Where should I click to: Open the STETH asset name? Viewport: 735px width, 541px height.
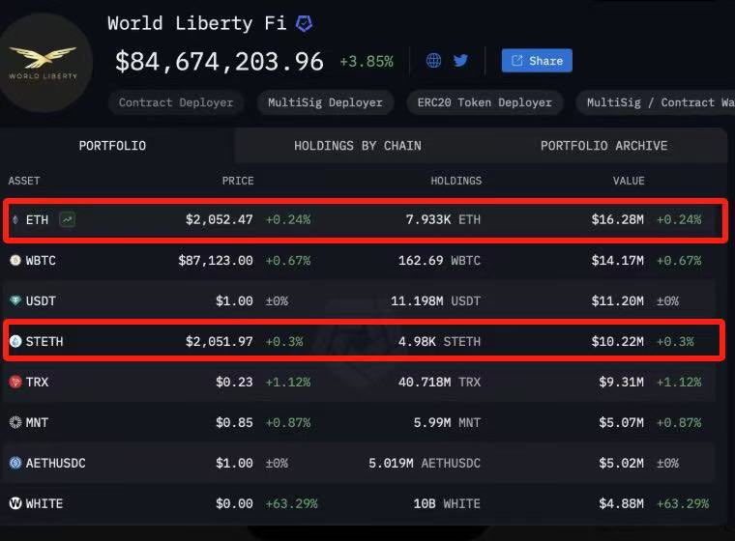pos(44,341)
